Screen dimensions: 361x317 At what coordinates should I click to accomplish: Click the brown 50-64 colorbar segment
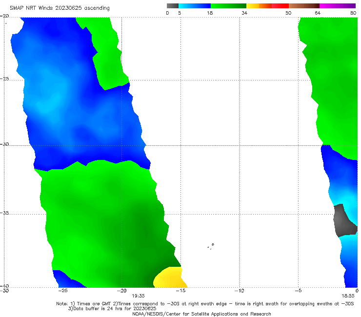[304, 6]
